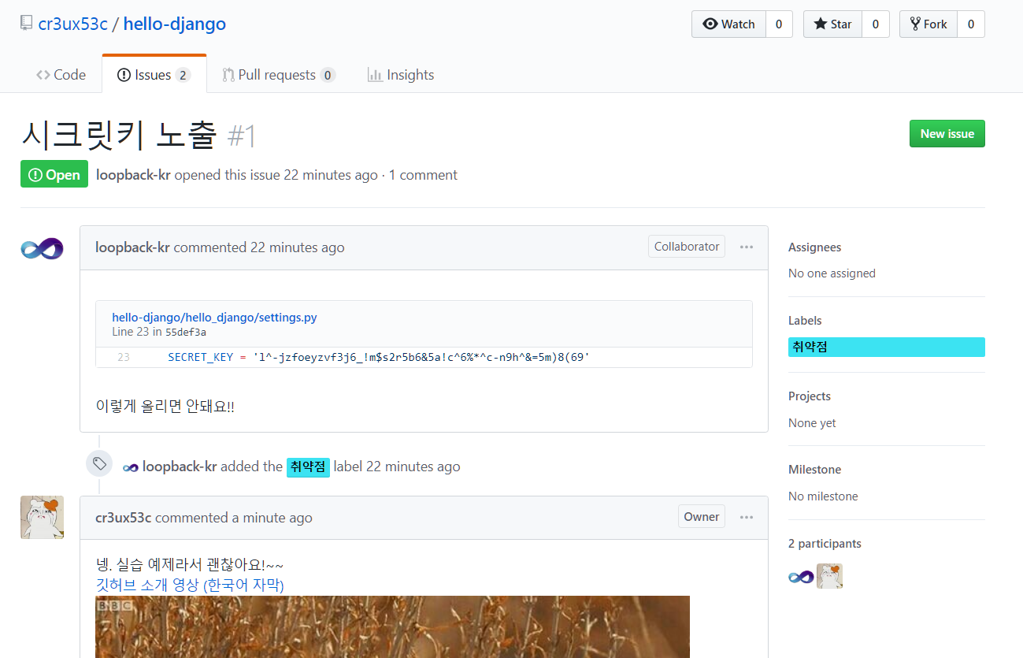Click the issue title 시크릿키 노출

point(119,136)
